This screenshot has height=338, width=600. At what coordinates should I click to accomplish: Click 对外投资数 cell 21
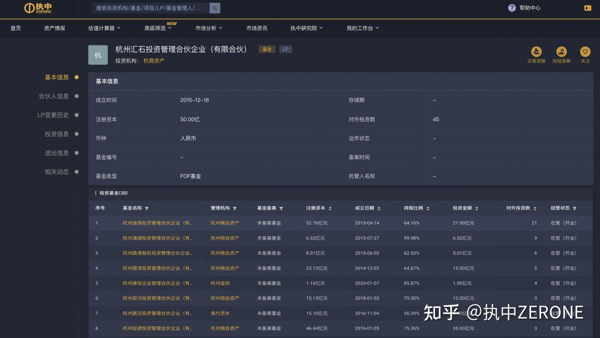tap(534, 223)
